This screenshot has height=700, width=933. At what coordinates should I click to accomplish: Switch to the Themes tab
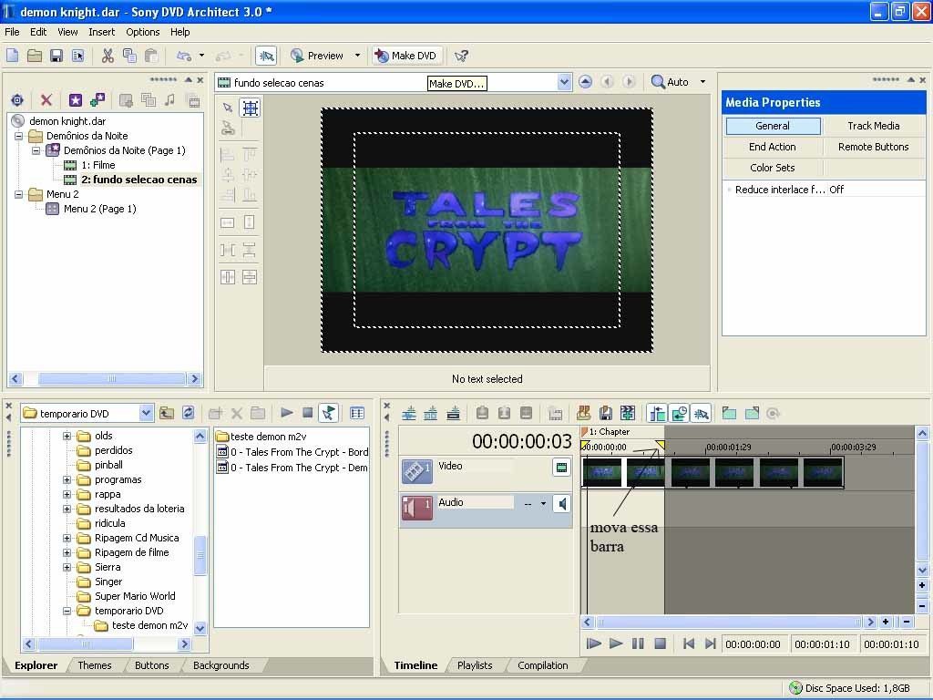click(x=95, y=664)
